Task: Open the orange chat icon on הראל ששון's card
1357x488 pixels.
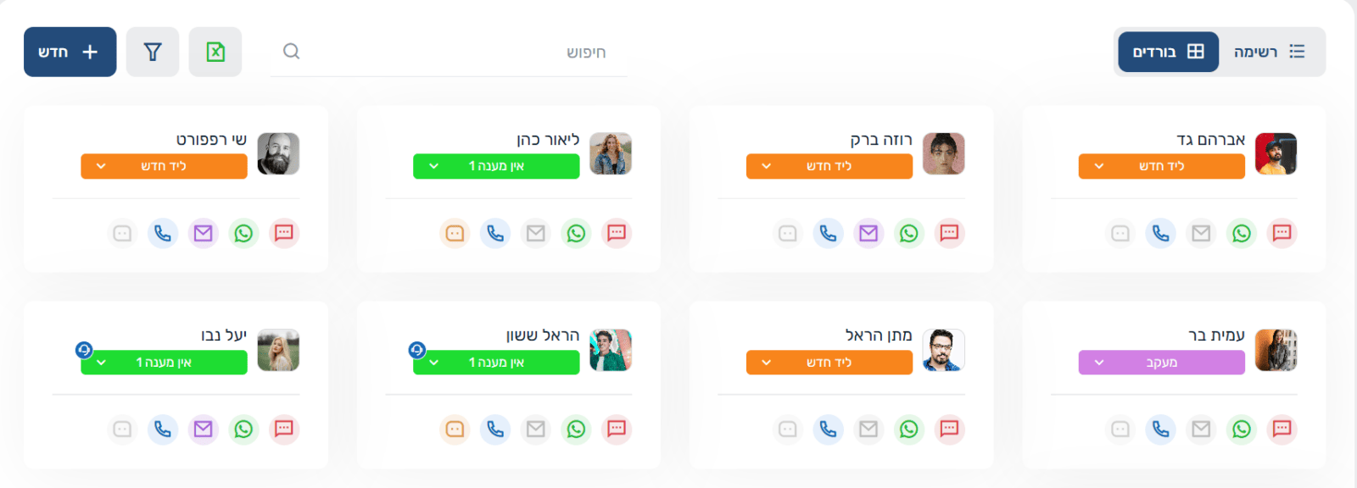Action: click(455, 430)
